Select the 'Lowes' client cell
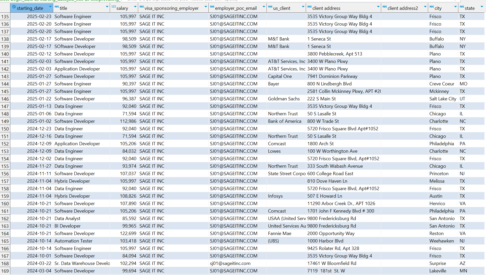This screenshot has width=486, height=275. pos(286,151)
